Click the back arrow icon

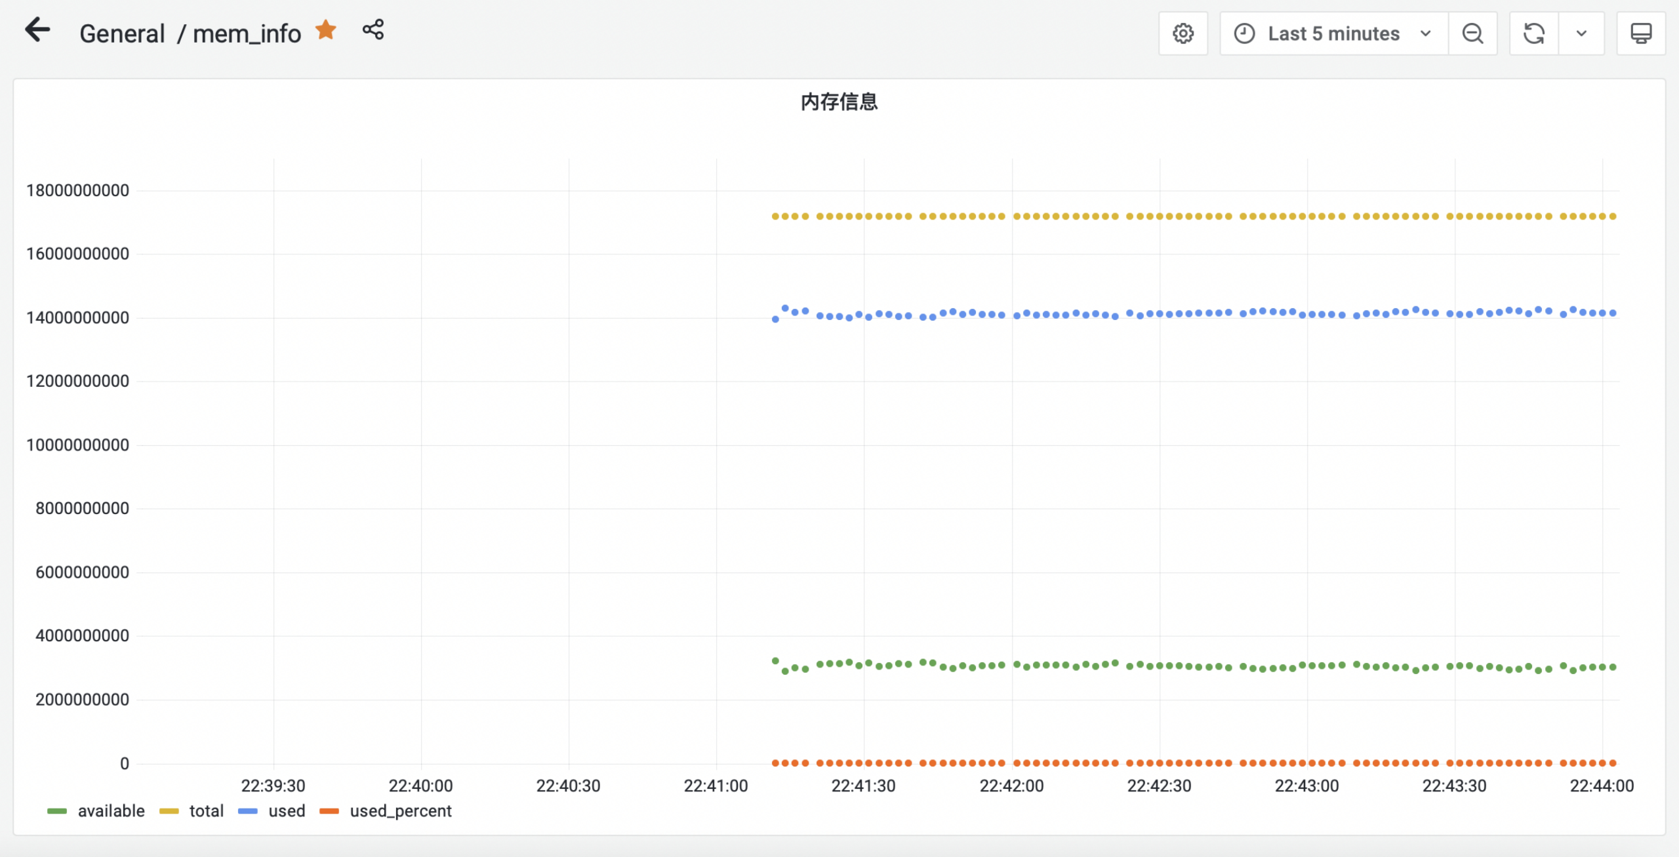[37, 30]
